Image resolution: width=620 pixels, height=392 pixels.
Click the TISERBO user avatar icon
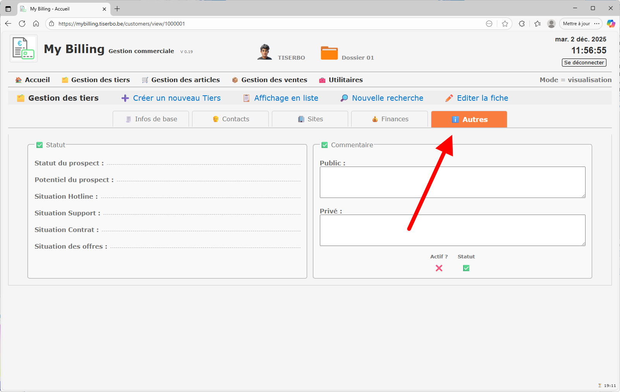pyautogui.click(x=264, y=52)
